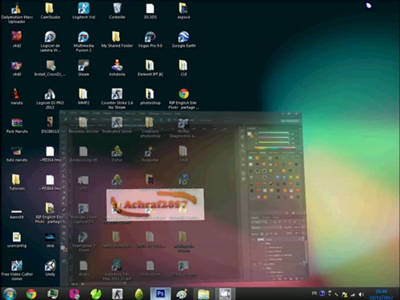This screenshot has width=400, height=300.
Task: Switch to Photoshop via the Ps taskbar button
Action: (x=160, y=294)
